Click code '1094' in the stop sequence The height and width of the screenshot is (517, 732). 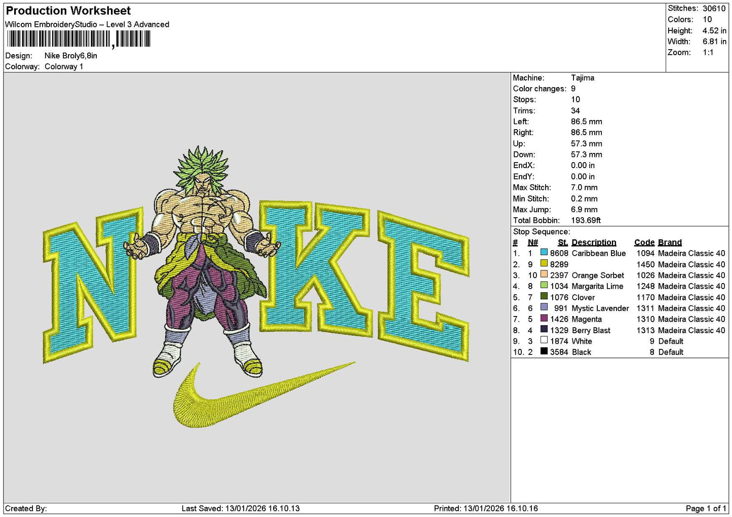click(x=645, y=253)
